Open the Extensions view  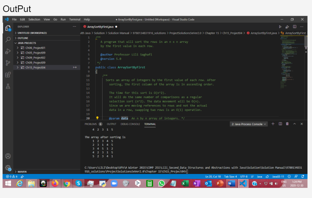coord(8,75)
